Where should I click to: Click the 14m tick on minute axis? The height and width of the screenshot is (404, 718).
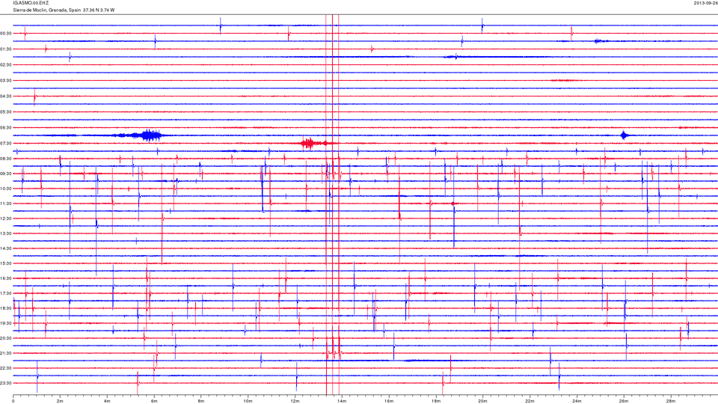342,401
